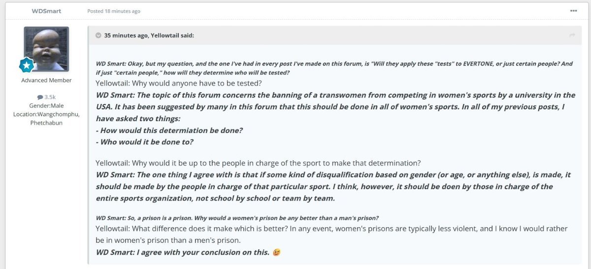Viewport: 591px width, 269px height.
Task: Click line 'Why would anyone have to be tested?'
Action: pos(178,83)
